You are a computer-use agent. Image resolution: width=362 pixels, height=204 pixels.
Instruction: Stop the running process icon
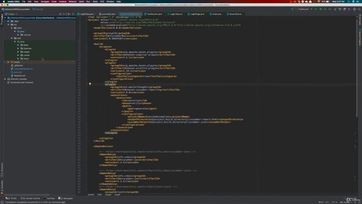[330, 9]
